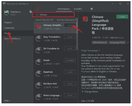Install the Easy-Translation plugin

tap(70, 37)
